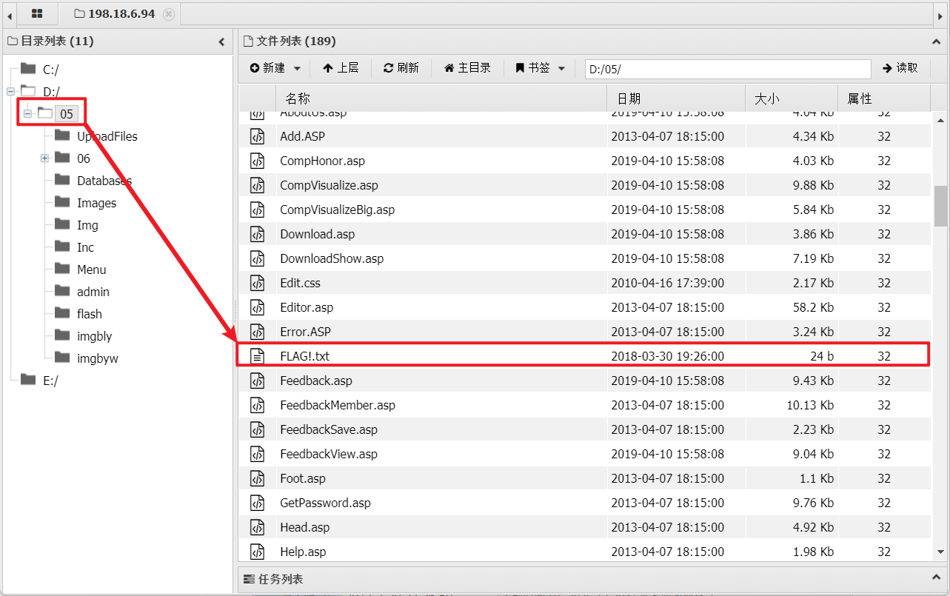The width and height of the screenshot is (950, 596).
Task: Expand the task list panel
Action: (x=936, y=578)
